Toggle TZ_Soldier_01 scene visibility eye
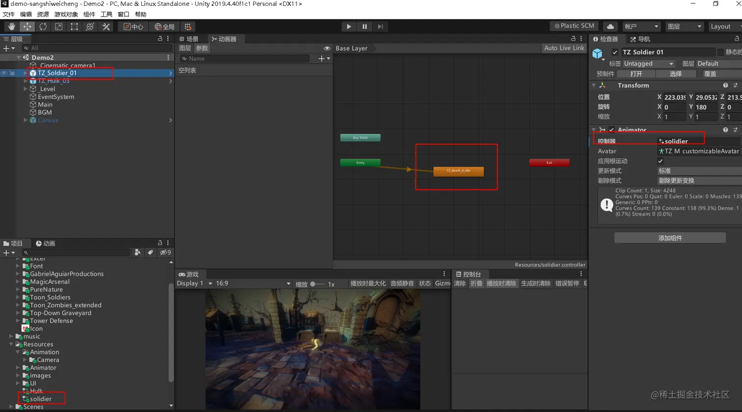 click(4, 73)
